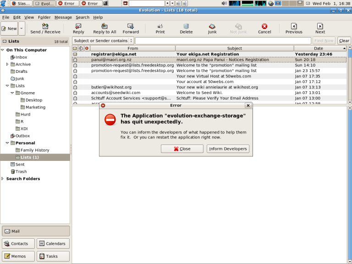Open the View menu
This screenshot has height=264, width=352.
pyautogui.click(x=29, y=17)
